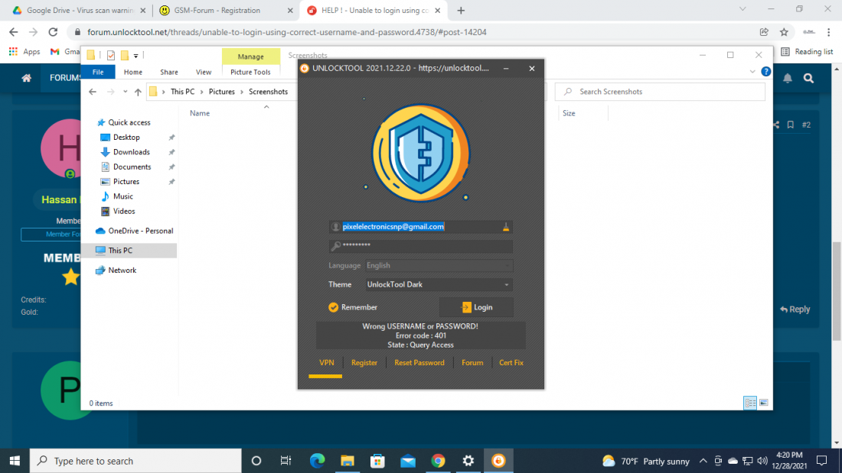Switch to the VPN tab in UnlockTool
This screenshot has width=842, height=473.
click(x=327, y=363)
